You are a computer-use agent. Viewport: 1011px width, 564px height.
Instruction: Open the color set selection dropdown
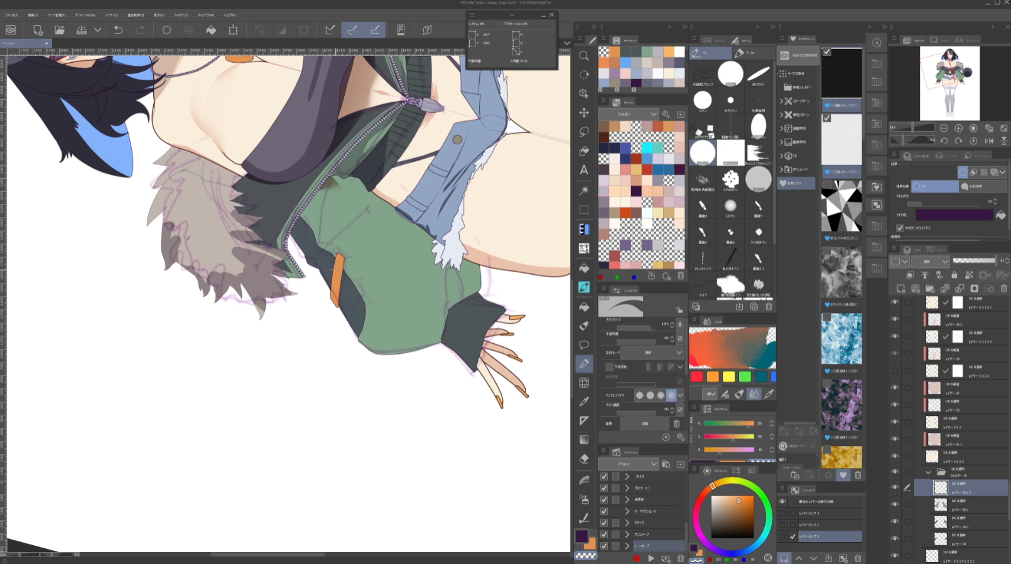(628, 114)
